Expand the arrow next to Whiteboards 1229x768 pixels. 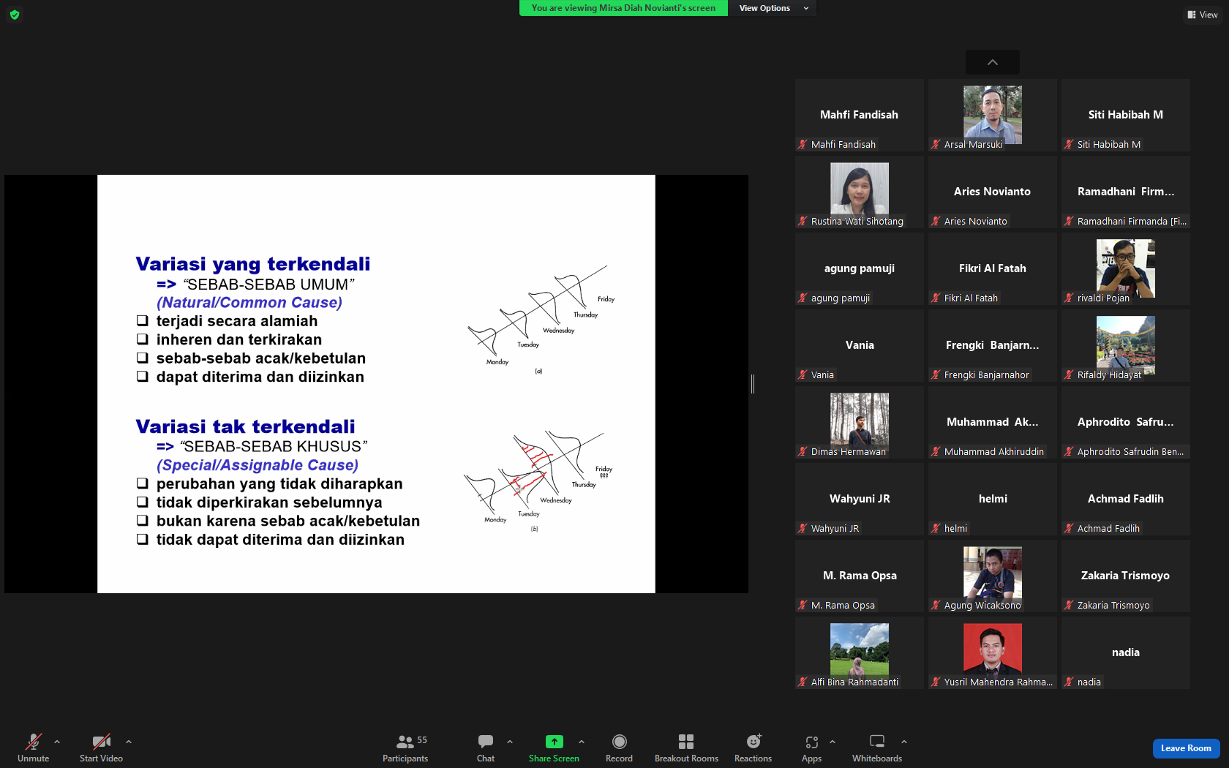click(x=904, y=742)
